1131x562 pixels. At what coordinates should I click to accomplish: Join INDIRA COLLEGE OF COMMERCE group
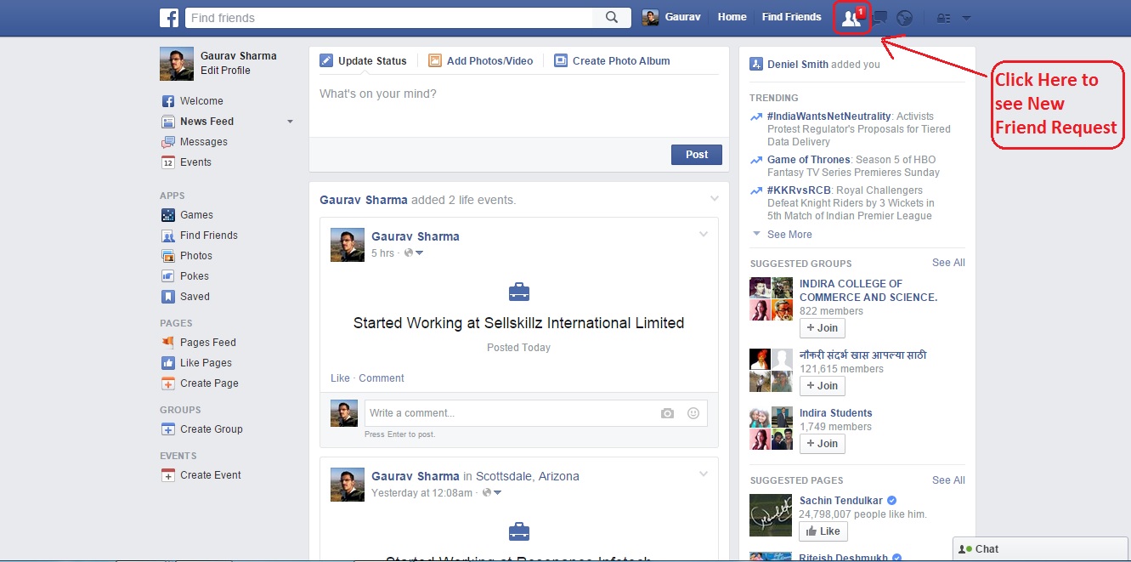coord(822,328)
